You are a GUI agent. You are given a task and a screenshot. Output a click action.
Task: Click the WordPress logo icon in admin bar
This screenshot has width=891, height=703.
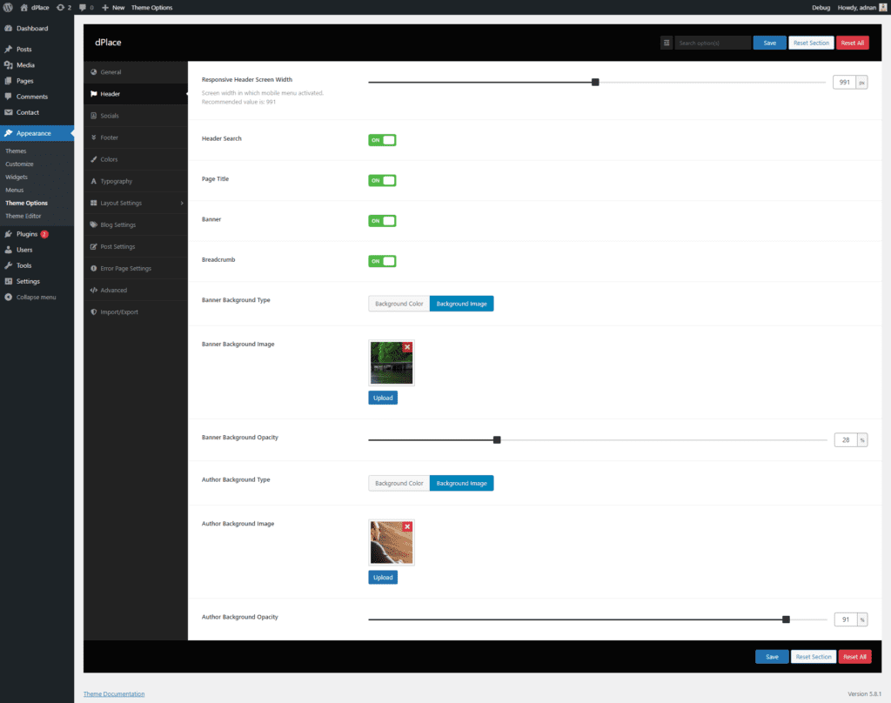9,7
